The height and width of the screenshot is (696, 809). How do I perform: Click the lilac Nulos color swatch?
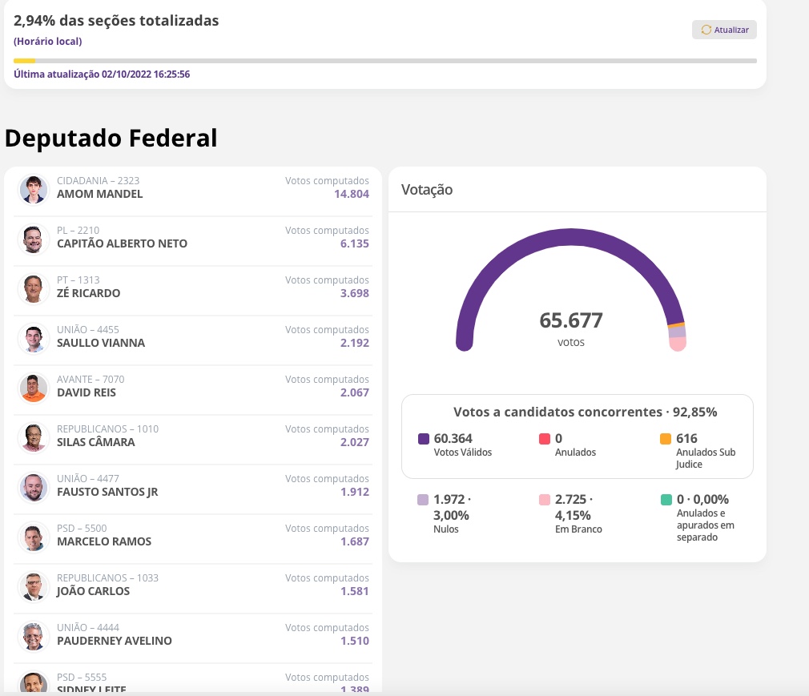[x=423, y=500]
